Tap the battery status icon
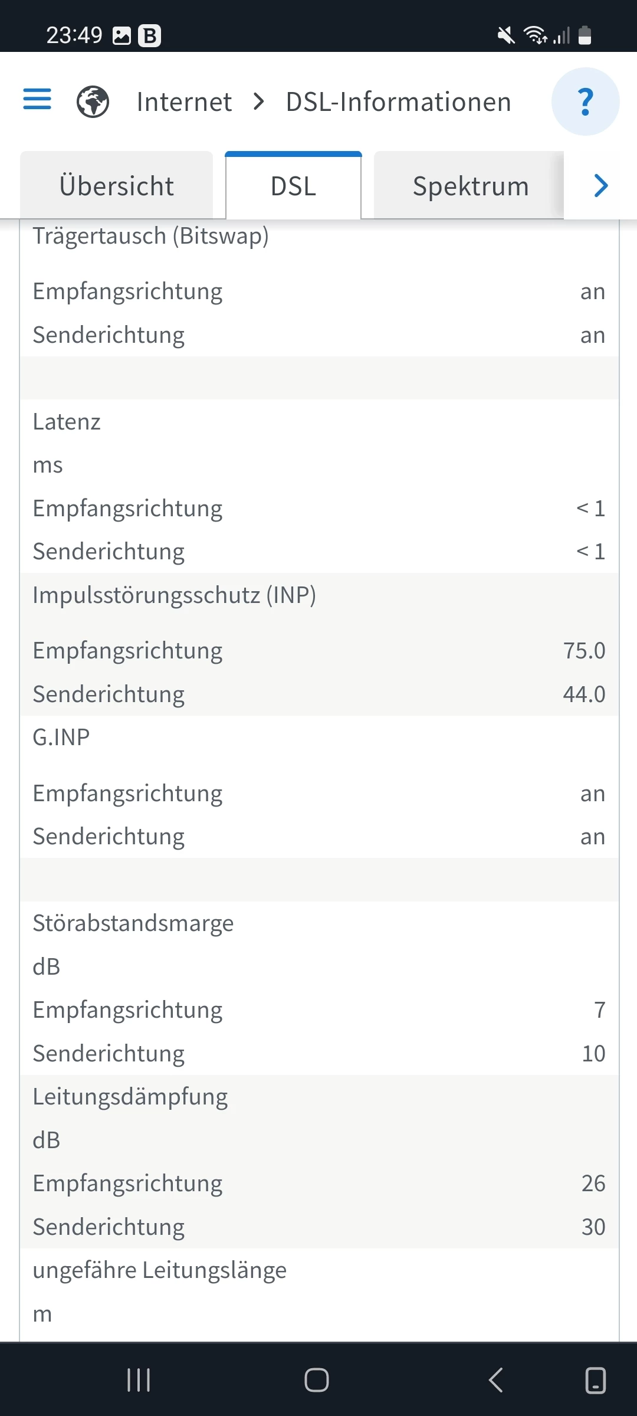The width and height of the screenshot is (637, 1416). coord(585,35)
